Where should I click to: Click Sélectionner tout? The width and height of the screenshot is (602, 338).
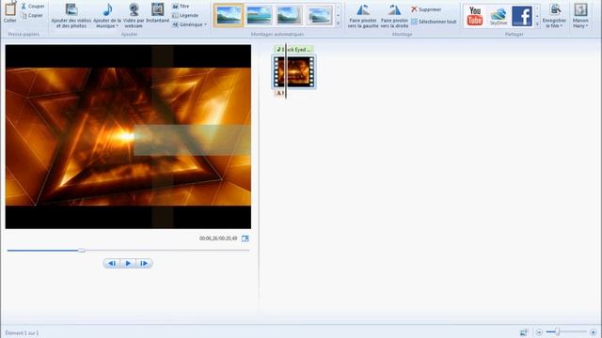point(434,22)
